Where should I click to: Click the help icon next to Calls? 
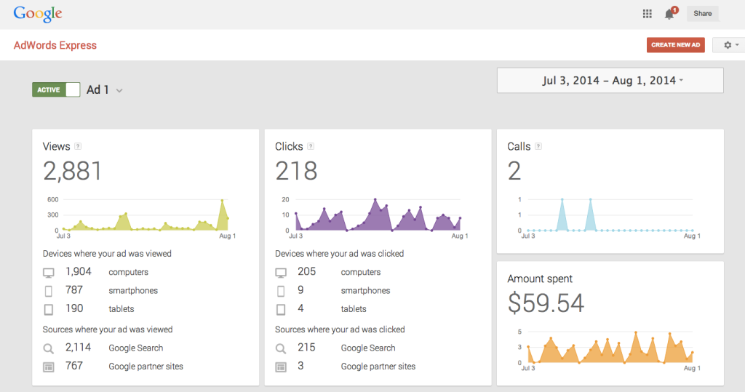pos(538,146)
